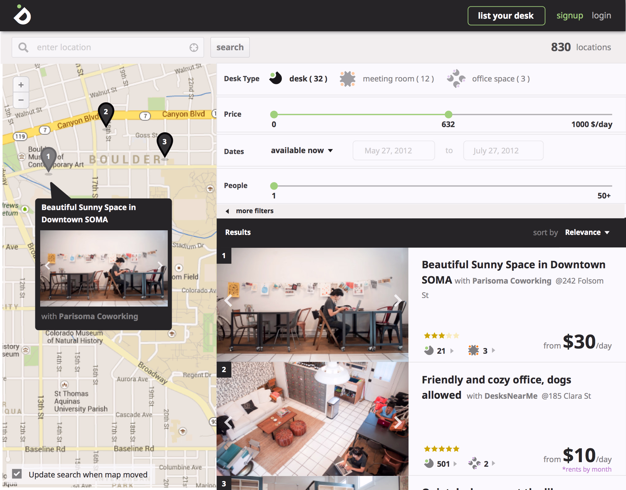The height and width of the screenshot is (490, 626).
Task: Click People slider handle at 1
Action: click(x=274, y=186)
